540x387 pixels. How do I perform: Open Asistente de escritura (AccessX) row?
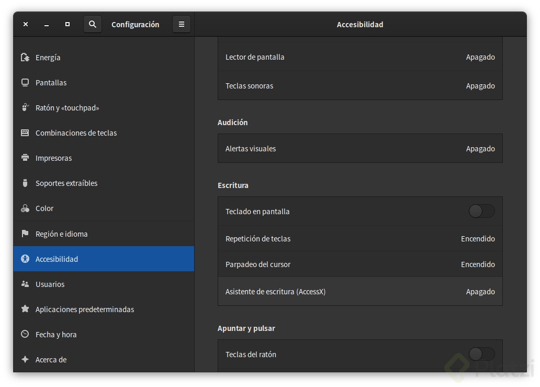point(360,292)
